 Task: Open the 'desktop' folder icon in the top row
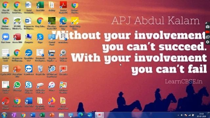click(52, 6)
